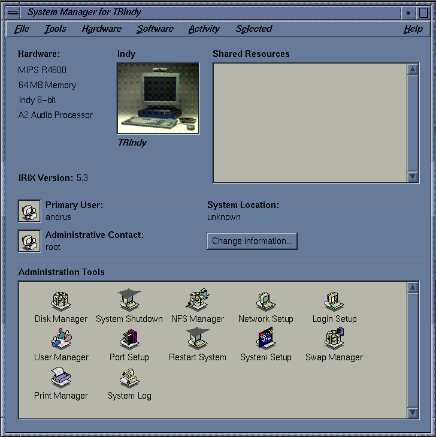Screen dimensions: 436x437
Task: Click the administrative contact name root
Action: pos(53,247)
